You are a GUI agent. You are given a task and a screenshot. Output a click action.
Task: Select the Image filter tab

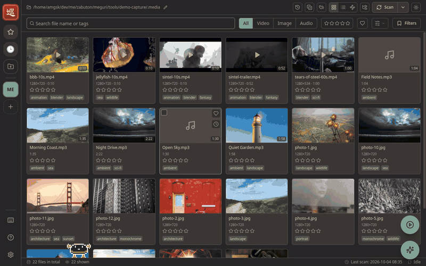tap(284, 23)
